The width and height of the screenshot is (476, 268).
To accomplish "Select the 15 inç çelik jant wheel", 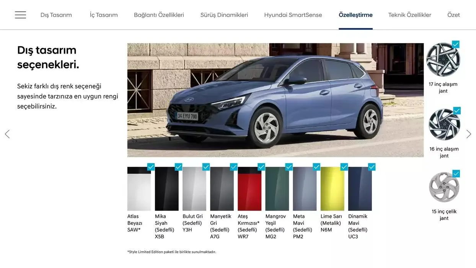I will (x=443, y=187).
